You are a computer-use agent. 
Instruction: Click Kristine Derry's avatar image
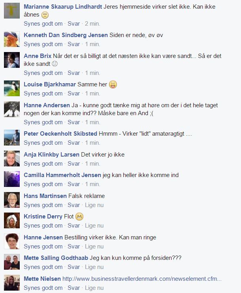click(x=12, y=220)
